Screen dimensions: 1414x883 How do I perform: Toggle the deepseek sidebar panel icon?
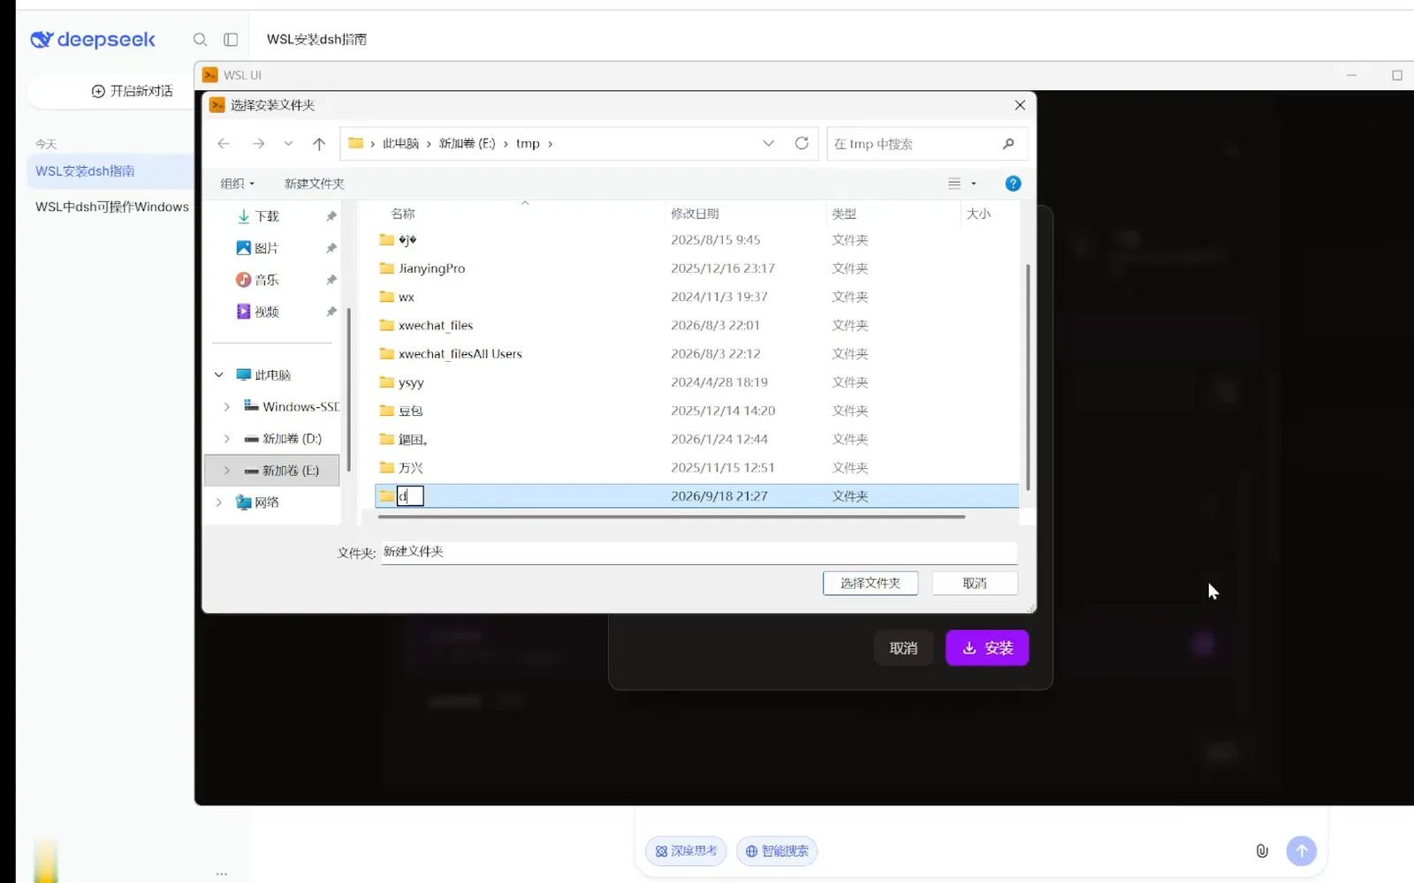231,40
